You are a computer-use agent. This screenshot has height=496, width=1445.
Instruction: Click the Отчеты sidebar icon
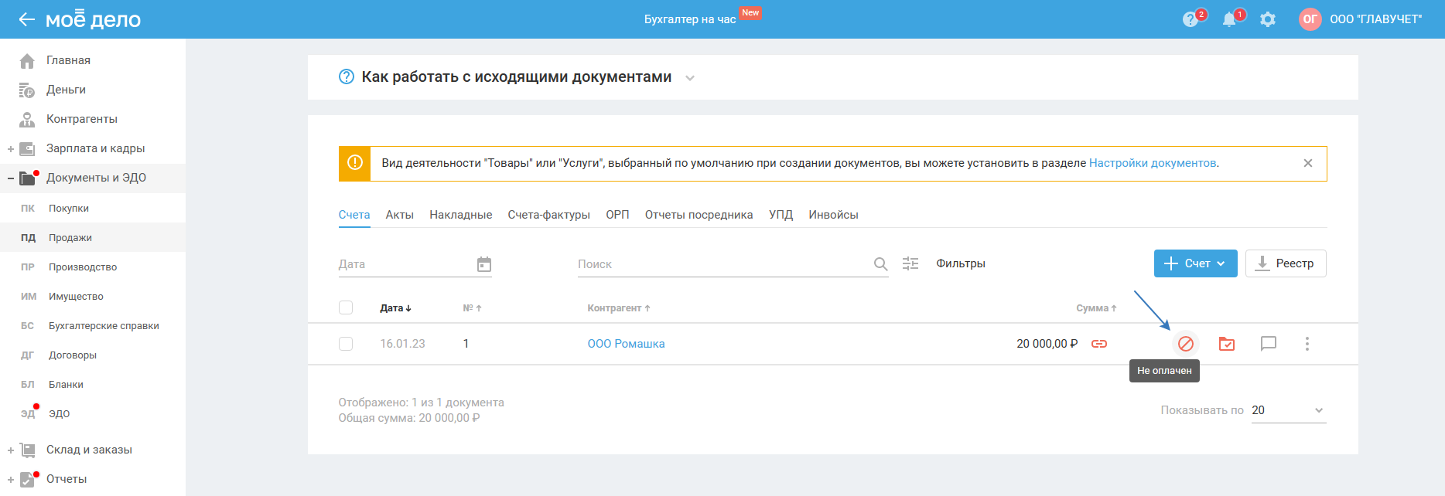pos(27,479)
